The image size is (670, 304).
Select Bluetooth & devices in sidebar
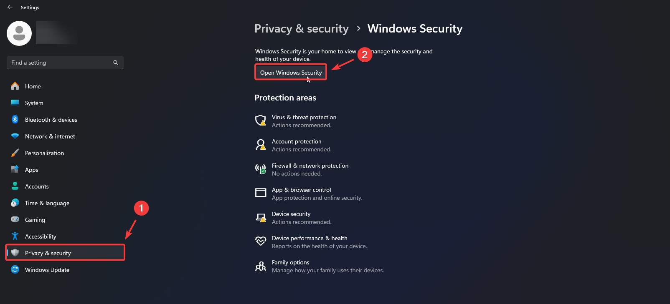point(51,120)
